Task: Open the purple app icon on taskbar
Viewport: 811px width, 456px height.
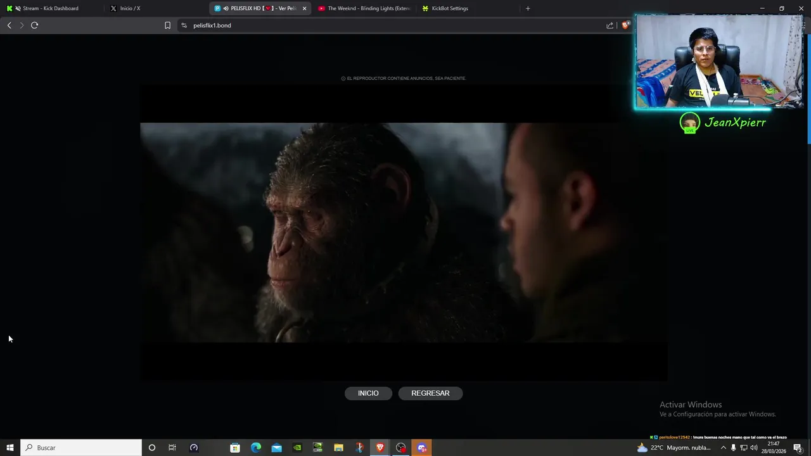Action: pyautogui.click(x=422, y=448)
